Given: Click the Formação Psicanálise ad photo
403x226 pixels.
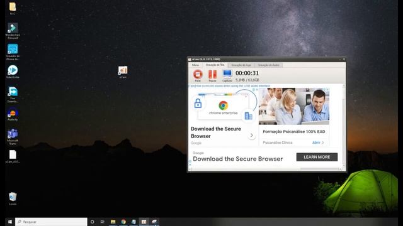Looking at the screenshot, I should pos(294,106).
